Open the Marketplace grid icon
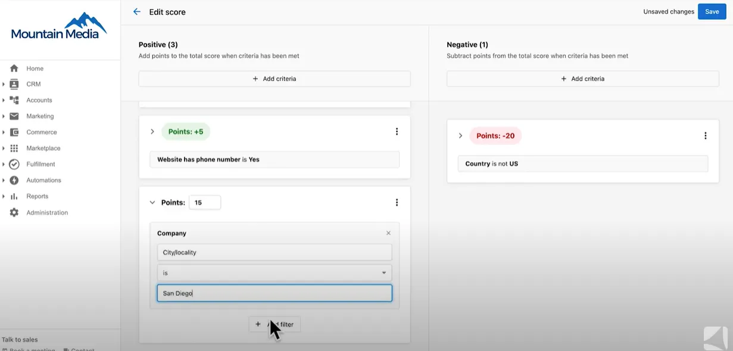The width and height of the screenshot is (733, 351). [x=13, y=148]
